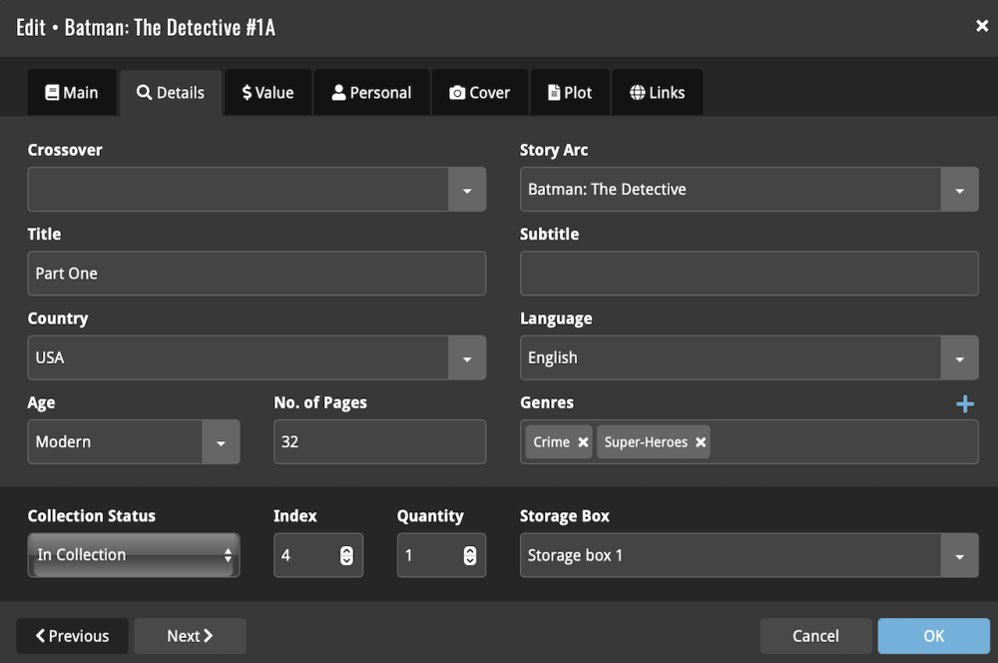Viewport: 998px width, 663px height.
Task: Remove the Crime genre tag
Action: click(x=583, y=442)
